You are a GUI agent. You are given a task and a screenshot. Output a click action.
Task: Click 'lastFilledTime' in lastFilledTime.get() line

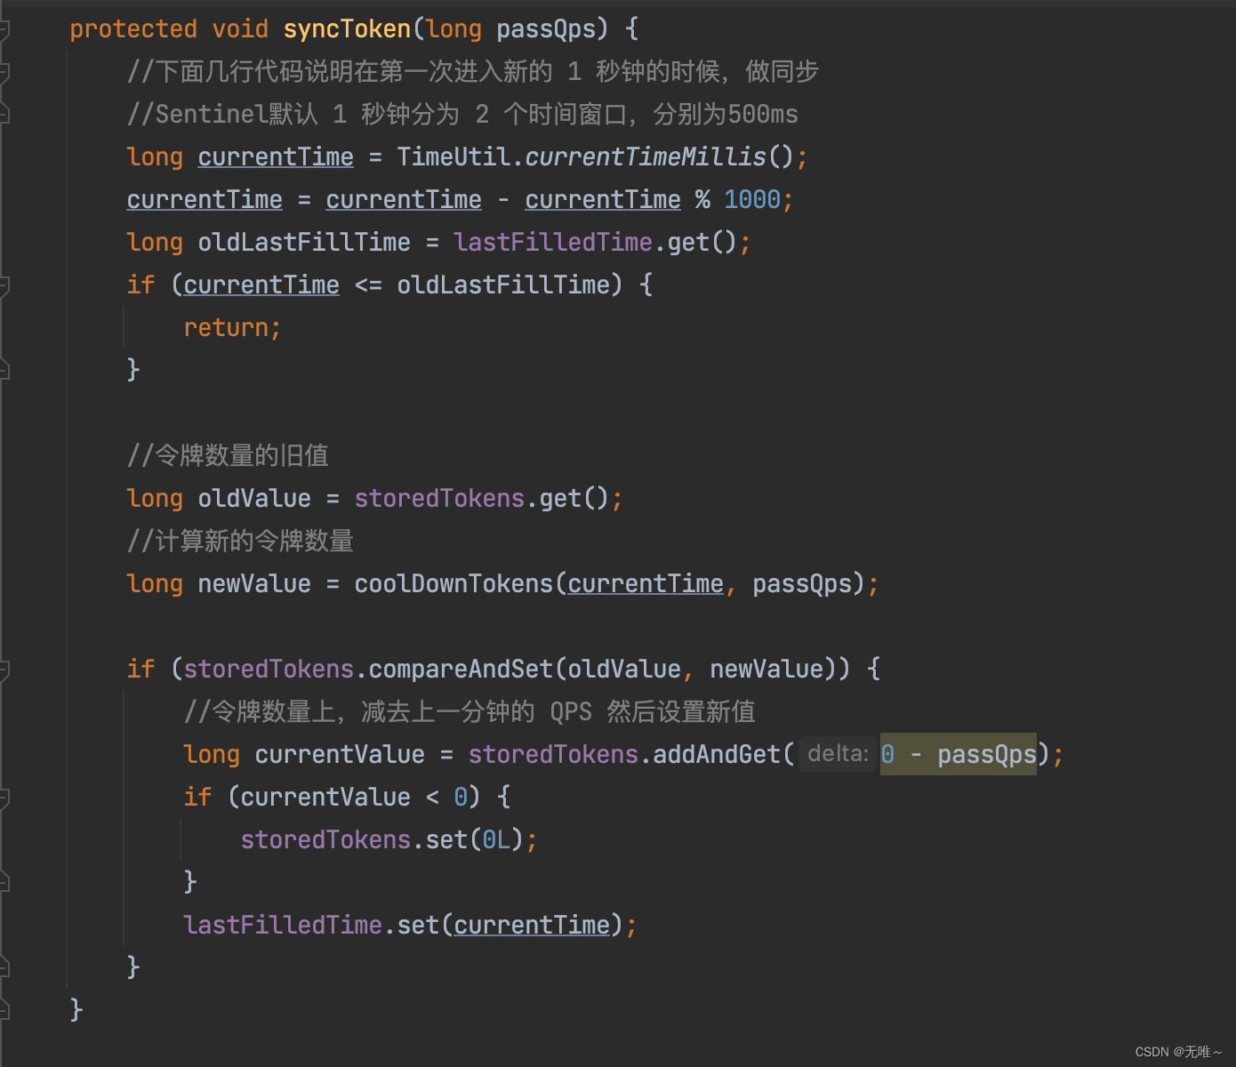553,243
